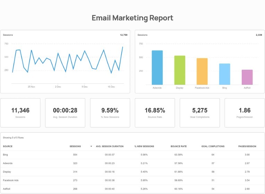Image resolution: width=265 pixels, height=194 pixels.
Task: Sort by Bounce Rate column header
Action: [x=179, y=146]
